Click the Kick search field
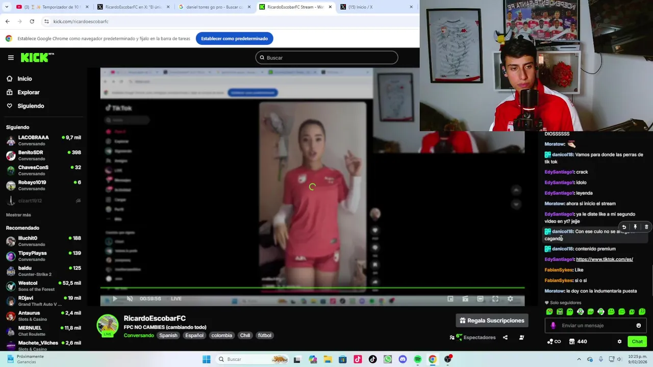 (326, 58)
